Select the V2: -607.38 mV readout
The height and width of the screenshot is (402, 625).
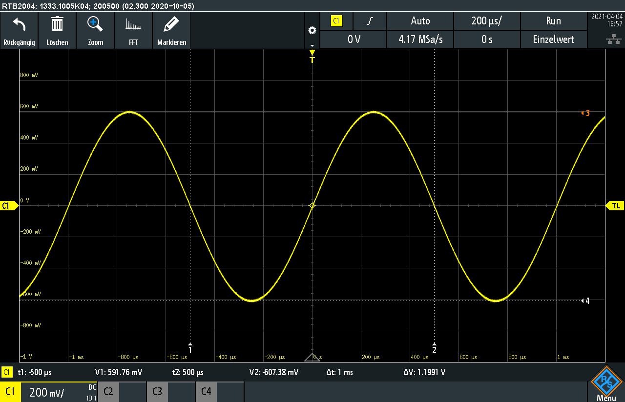(273, 372)
